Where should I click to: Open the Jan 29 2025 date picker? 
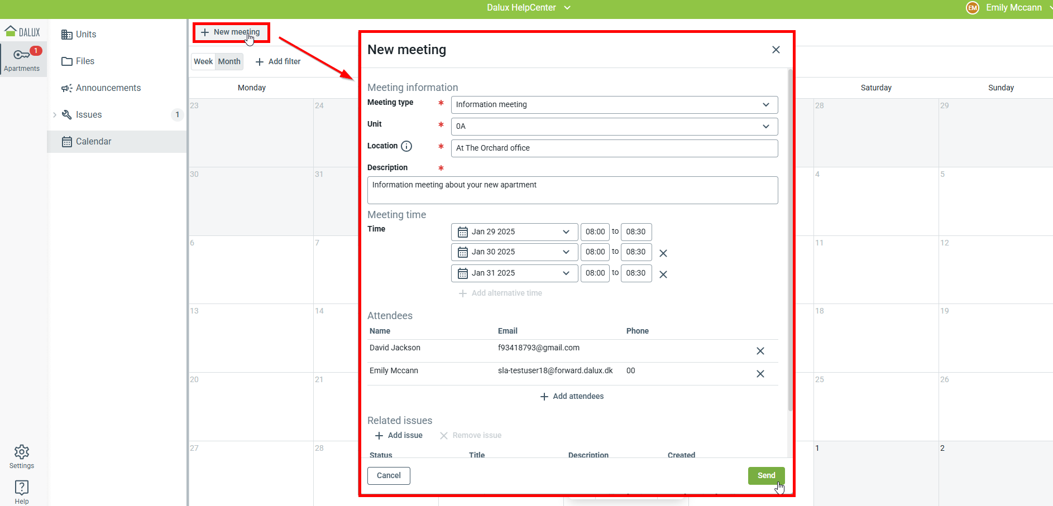tap(514, 232)
